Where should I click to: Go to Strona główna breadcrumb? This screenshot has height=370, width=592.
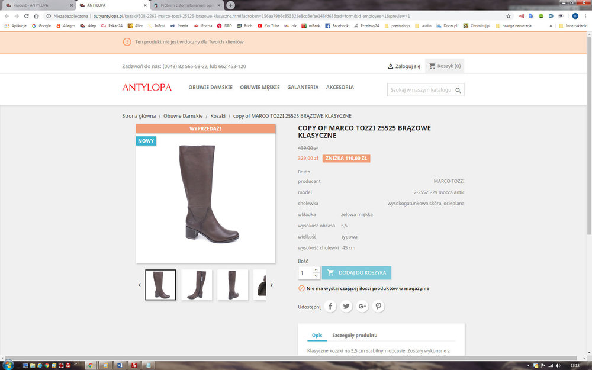coord(139,116)
